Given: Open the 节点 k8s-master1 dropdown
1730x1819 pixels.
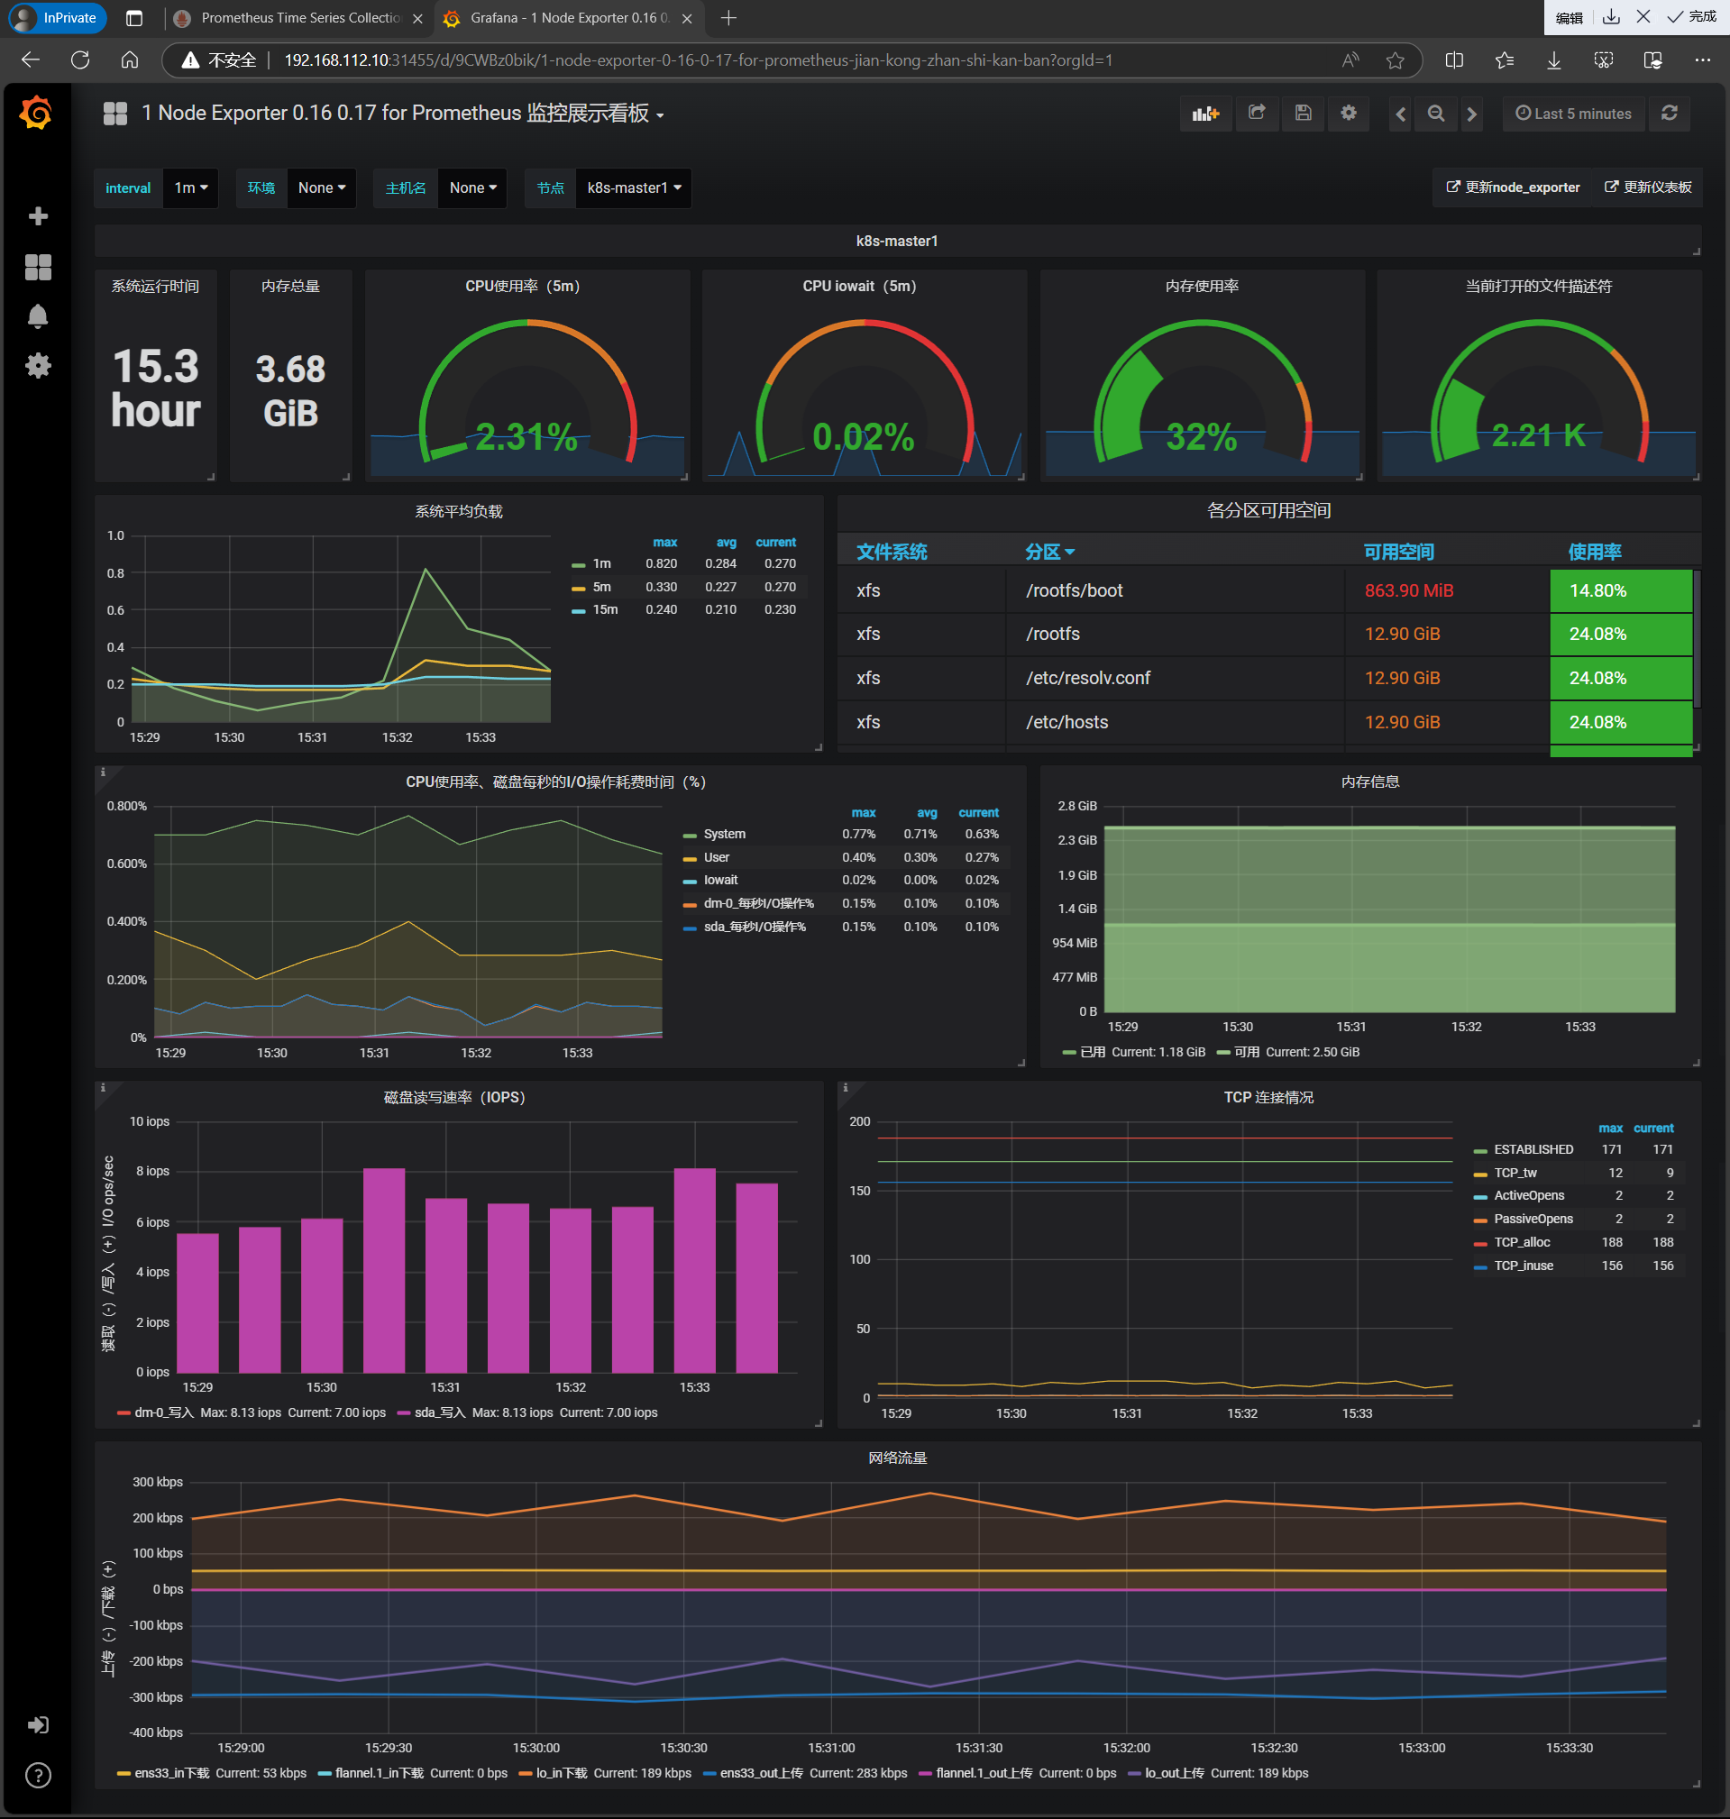Looking at the screenshot, I should [x=634, y=188].
